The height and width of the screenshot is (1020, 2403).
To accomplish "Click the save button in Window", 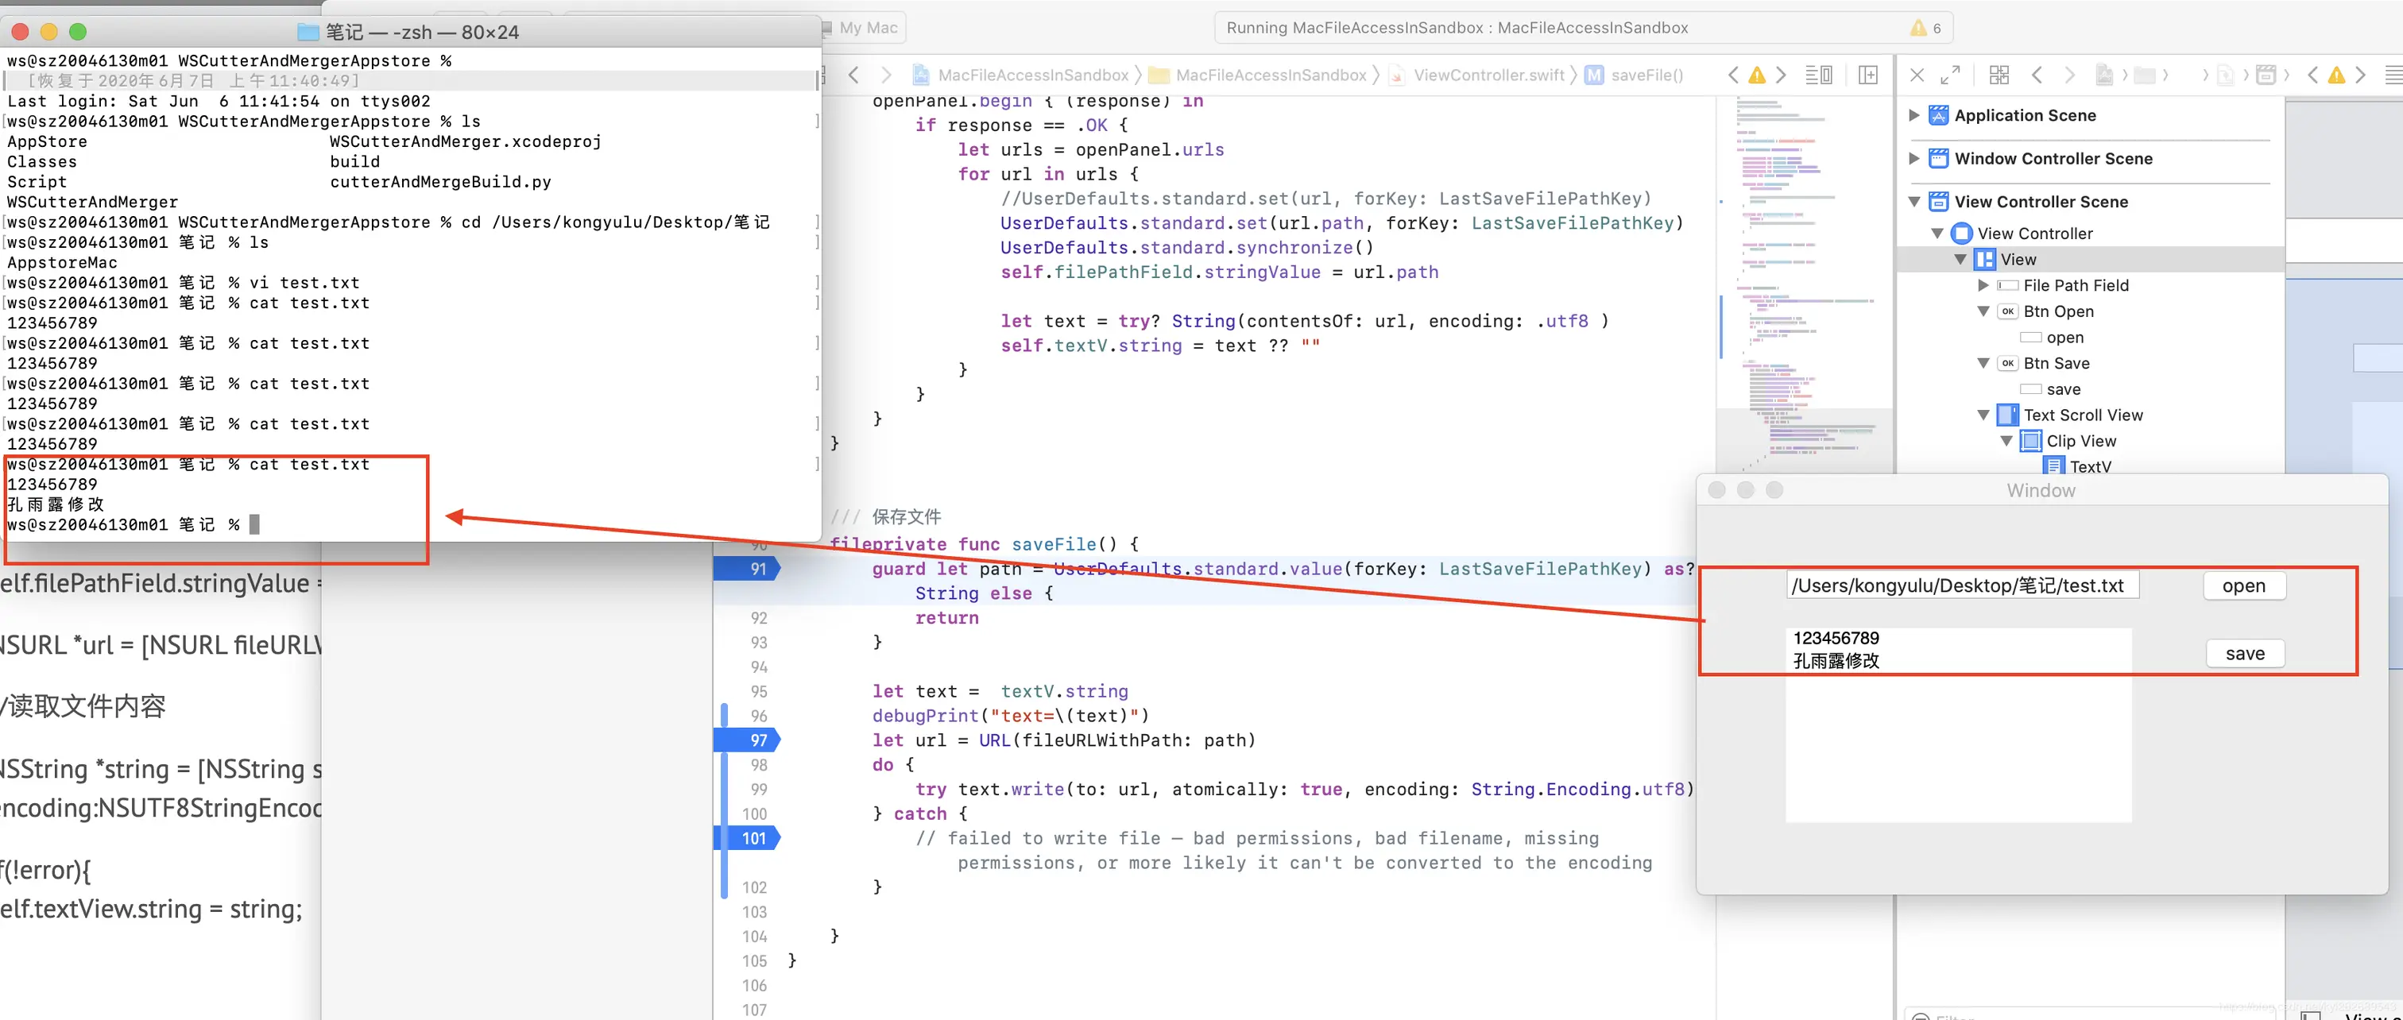I will [x=2244, y=654].
